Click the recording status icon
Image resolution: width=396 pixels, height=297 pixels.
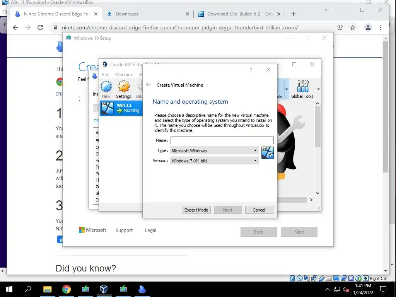pyautogui.click(x=343, y=278)
